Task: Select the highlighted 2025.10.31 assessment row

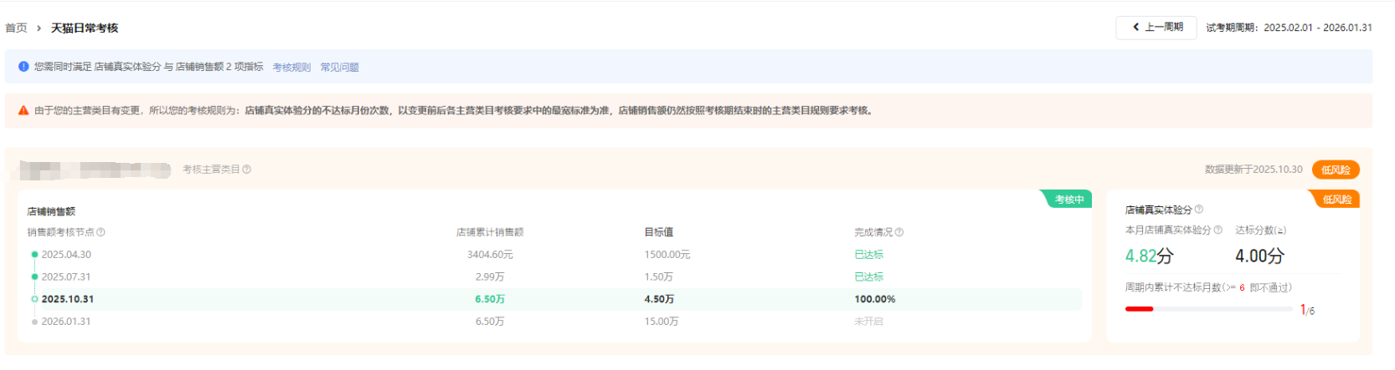Action: (68, 299)
